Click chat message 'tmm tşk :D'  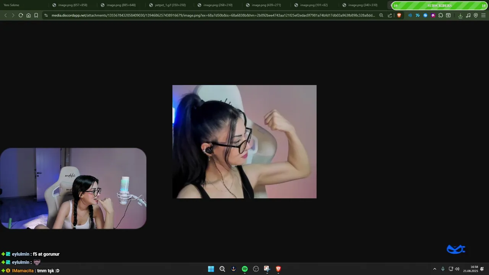click(48, 271)
